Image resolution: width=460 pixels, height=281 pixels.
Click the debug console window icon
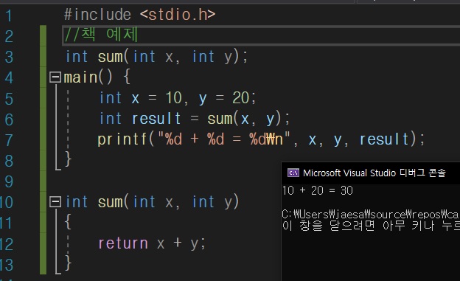click(293, 173)
